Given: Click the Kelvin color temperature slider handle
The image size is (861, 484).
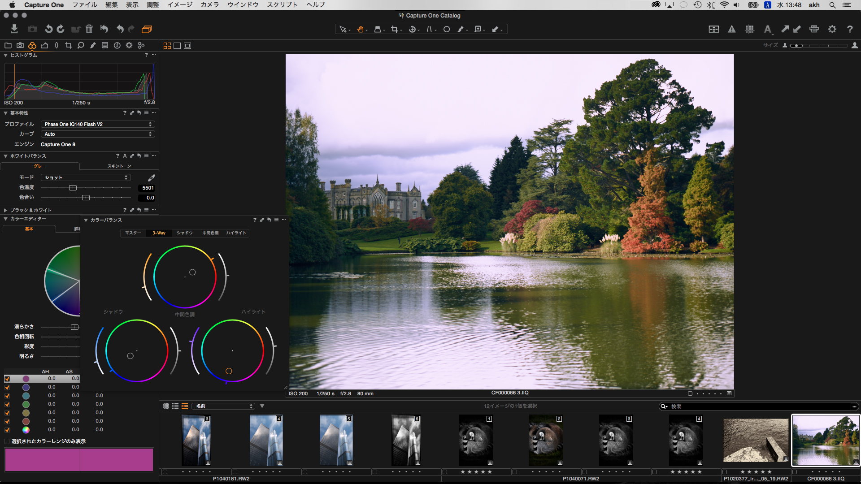Looking at the screenshot, I should click(73, 188).
